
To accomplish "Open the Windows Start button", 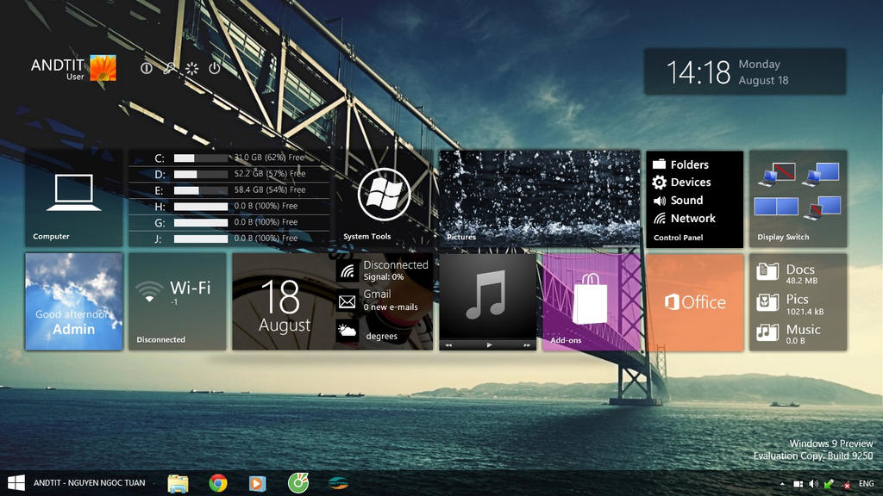I will click(x=16, y=483).
